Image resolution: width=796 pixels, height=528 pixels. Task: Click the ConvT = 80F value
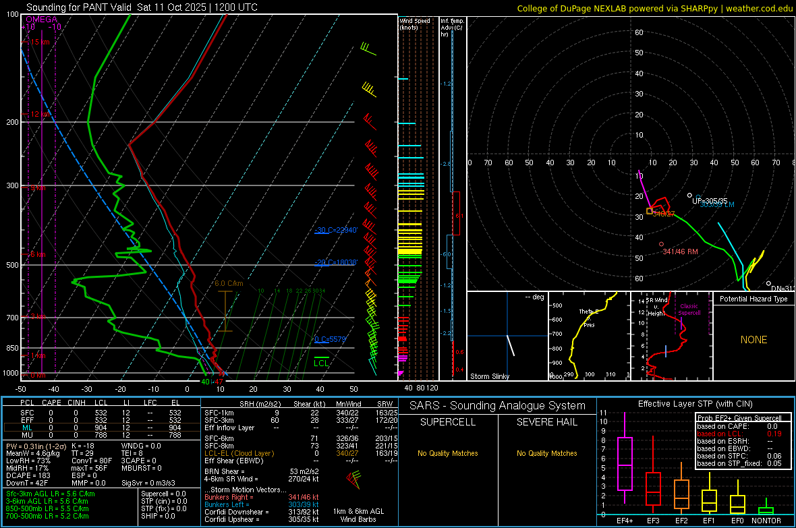click(x=91, y=461)
